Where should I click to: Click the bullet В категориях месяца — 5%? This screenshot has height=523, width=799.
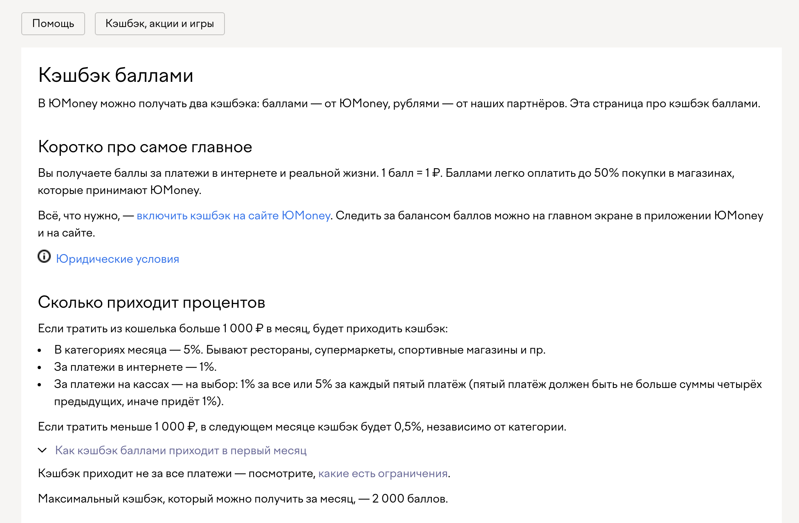(300, 350)
